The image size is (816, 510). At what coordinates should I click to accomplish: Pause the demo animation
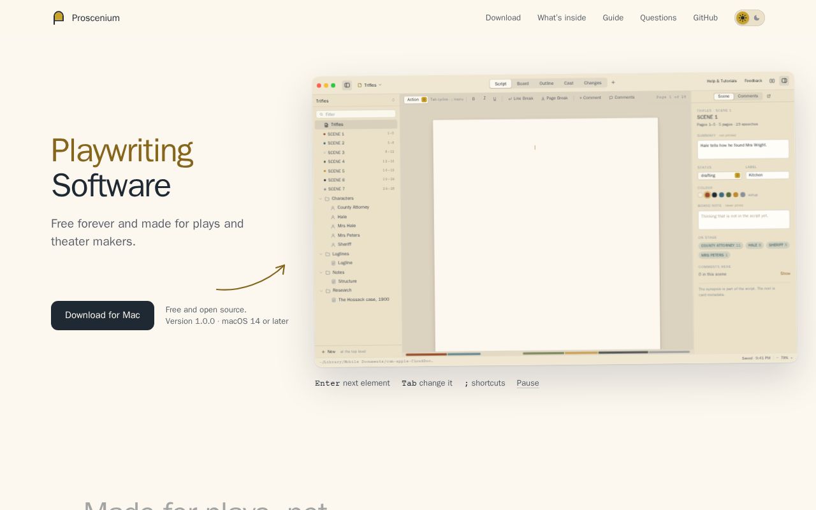point(528,383)
